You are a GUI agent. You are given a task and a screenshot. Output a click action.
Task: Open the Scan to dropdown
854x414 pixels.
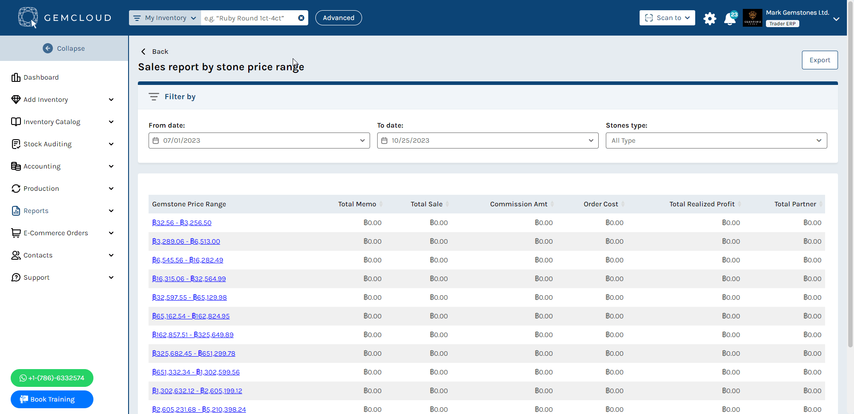coord(667,18)
